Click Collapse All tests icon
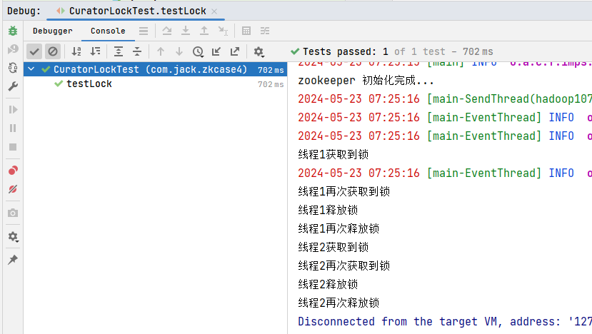Image resolution: width=592 pixels, height=334 pixels. click(137, 51)
